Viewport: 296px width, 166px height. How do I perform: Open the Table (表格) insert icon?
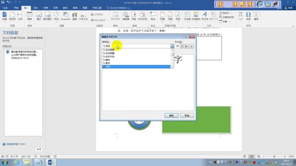pyautogui.click(x=30, y=16)
